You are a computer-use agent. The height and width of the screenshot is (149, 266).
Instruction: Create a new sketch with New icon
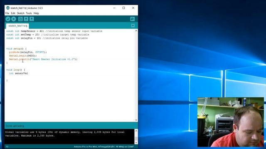click(20, 19)
